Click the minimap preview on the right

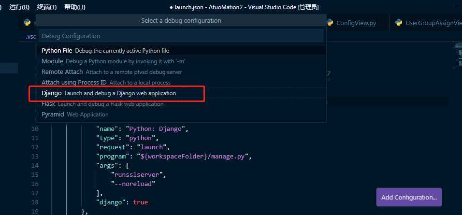click(x=457, y=55)
